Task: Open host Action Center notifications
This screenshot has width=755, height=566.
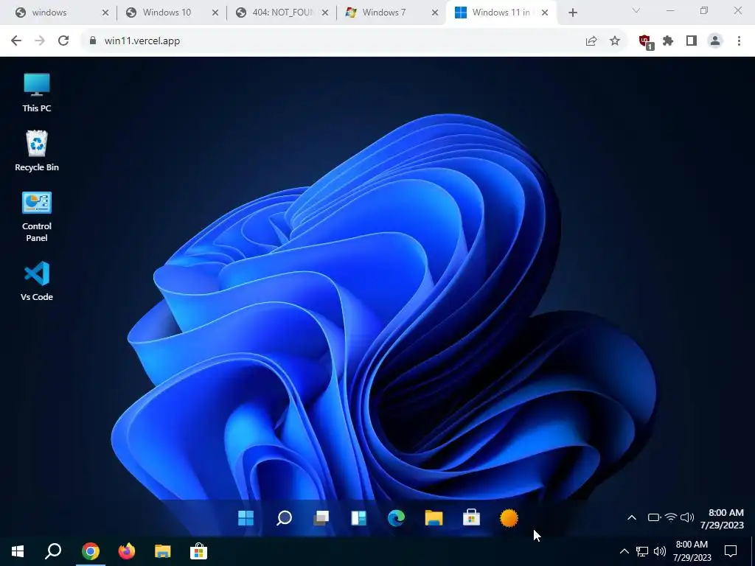Action: click(x=731, y=551)
